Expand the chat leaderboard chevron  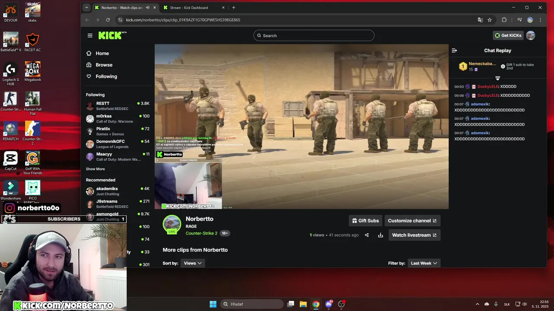(497, 78)
